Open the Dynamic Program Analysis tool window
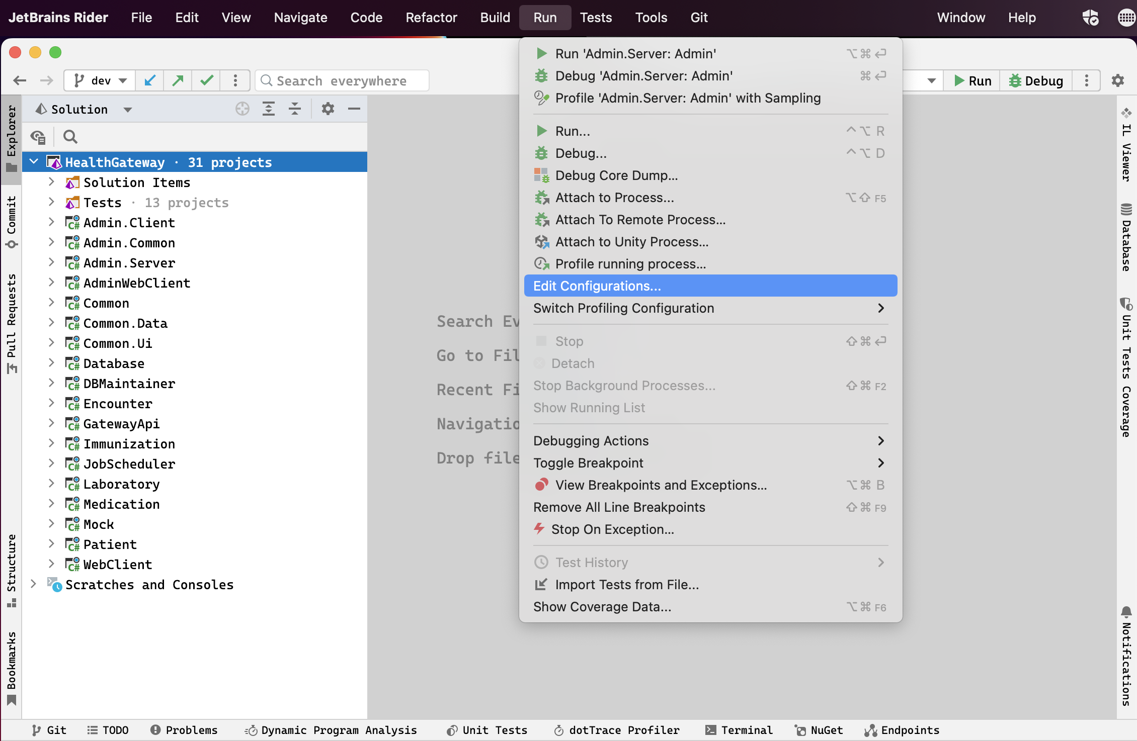Screen dimensions: 1137x741 pyautogui.click(x=331, y=730)
